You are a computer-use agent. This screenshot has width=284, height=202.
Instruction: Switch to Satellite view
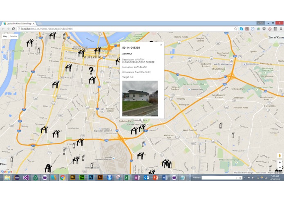coord(13,36)
